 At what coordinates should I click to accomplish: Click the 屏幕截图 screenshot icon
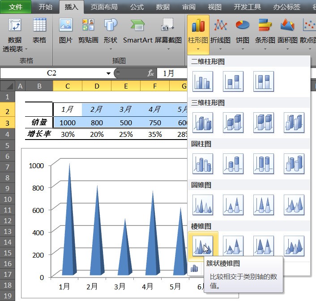(168, 25)
